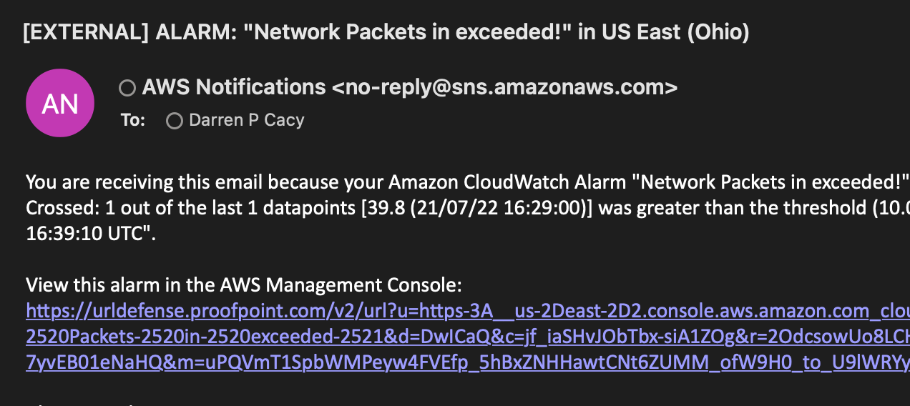Open the urldefense.proofpoint.com link first line

point(468,311)
